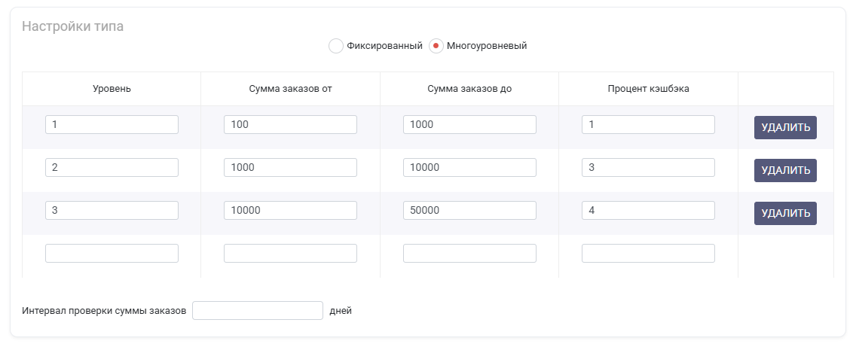Click Сумма заказов от field showing 10000
Viewport: 853px width, 344px height.
[x=291, y=210]
